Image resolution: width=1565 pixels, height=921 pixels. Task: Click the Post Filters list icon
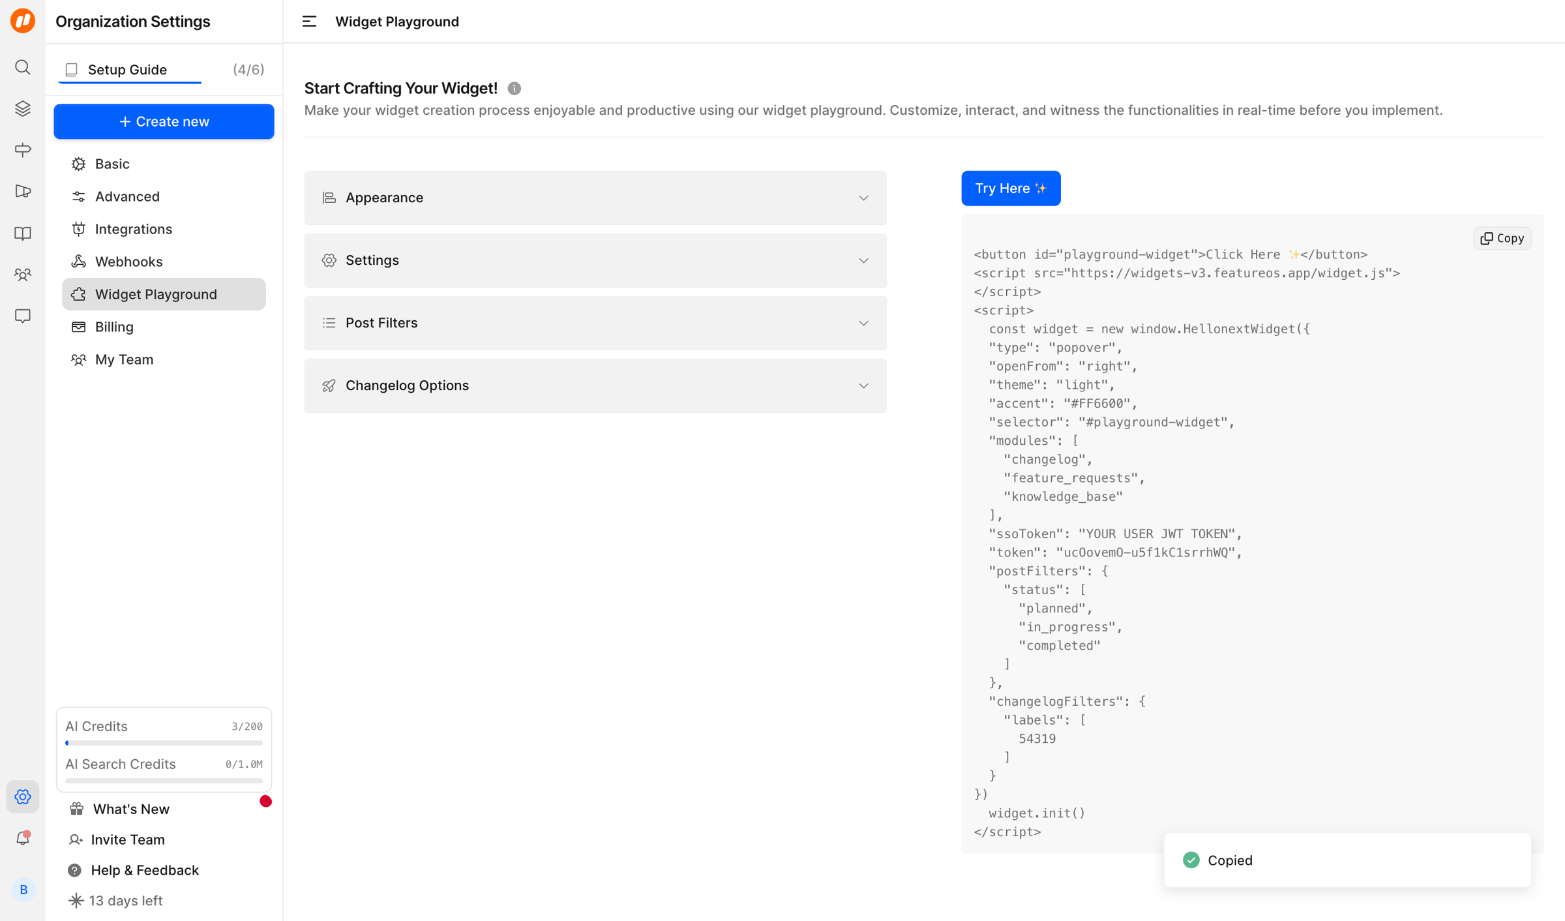[329, 323]
